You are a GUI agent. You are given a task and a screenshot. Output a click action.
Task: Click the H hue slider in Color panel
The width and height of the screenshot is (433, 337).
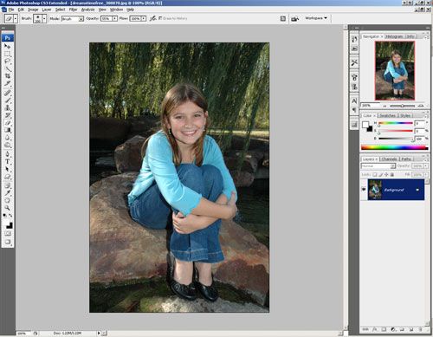tap(396, 123)
